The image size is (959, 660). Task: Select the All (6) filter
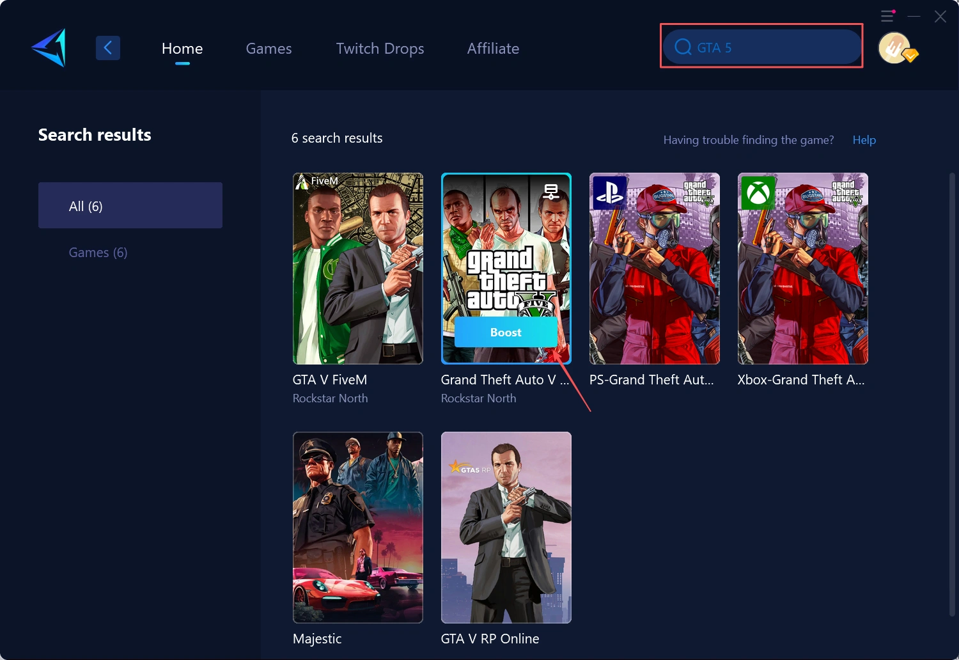coord(130,205)
